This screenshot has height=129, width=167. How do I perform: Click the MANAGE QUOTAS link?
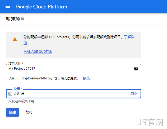click(38, 52)
